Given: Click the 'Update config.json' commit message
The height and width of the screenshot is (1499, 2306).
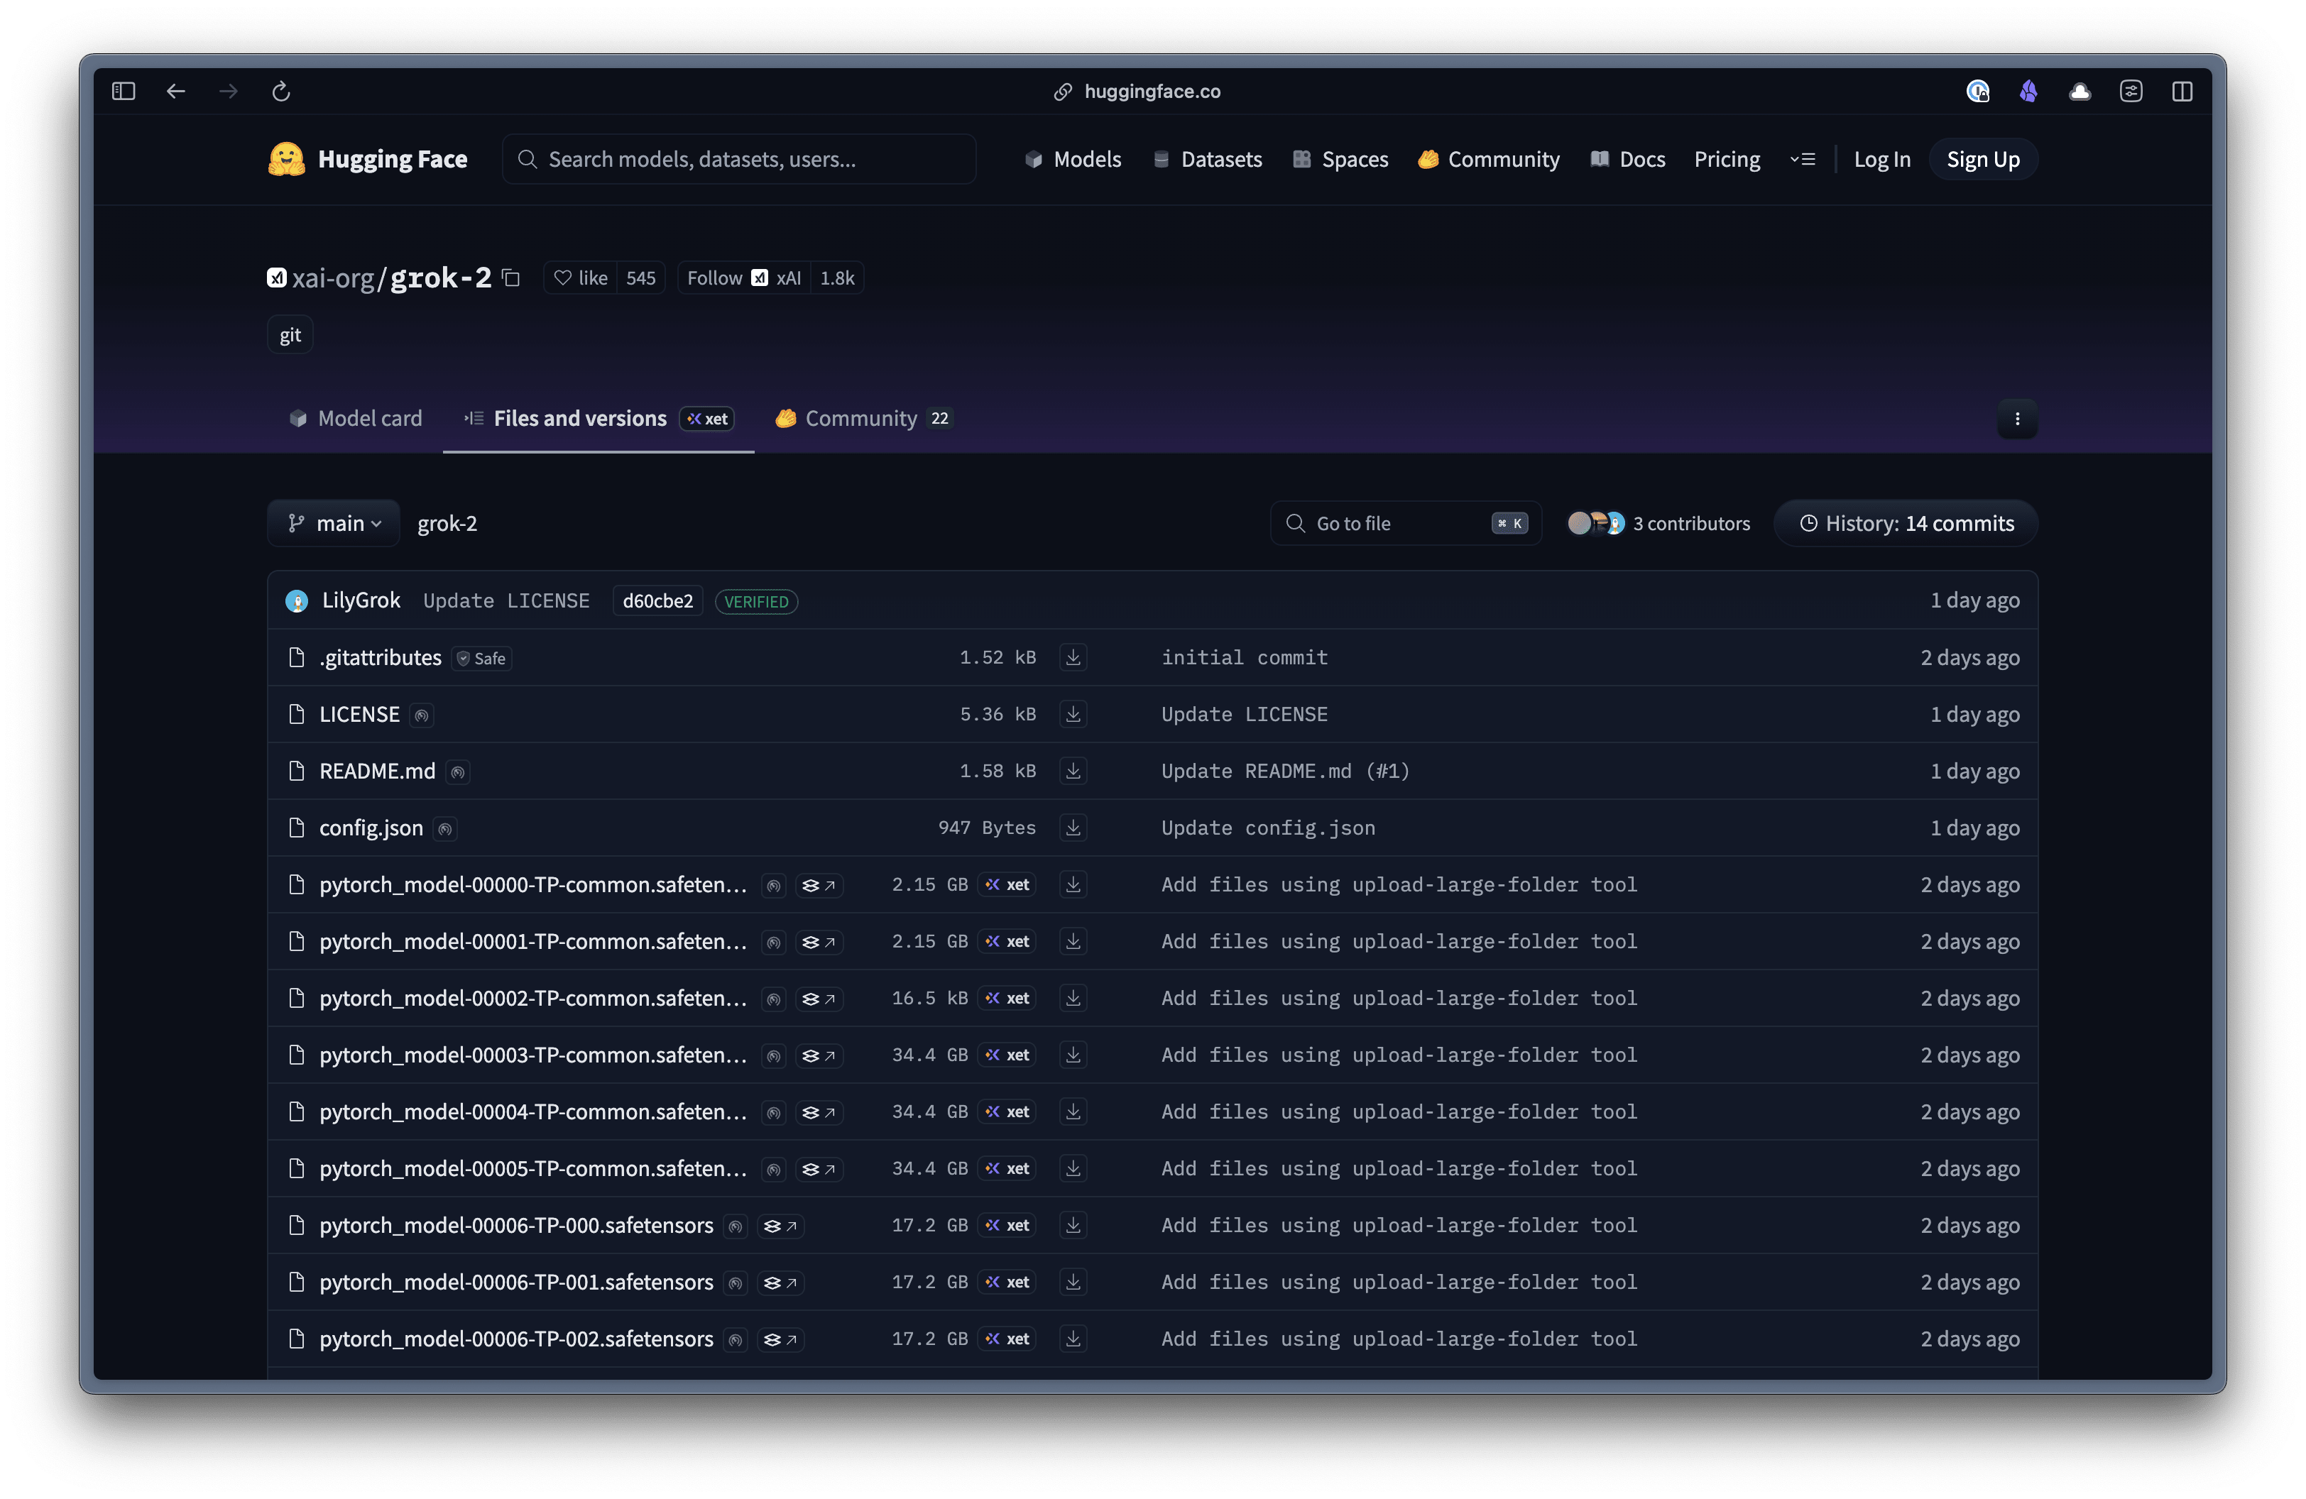Looking at the screenshot, I should tap(1267, 828).
